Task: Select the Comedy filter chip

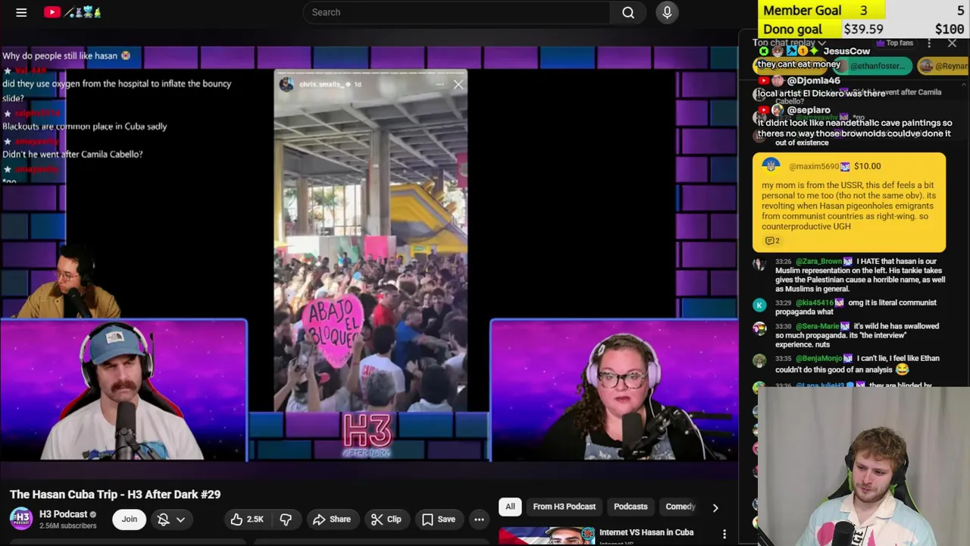Action: (680, 507)
